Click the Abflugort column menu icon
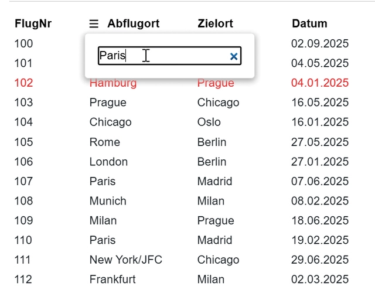 (x=94, y=24)
